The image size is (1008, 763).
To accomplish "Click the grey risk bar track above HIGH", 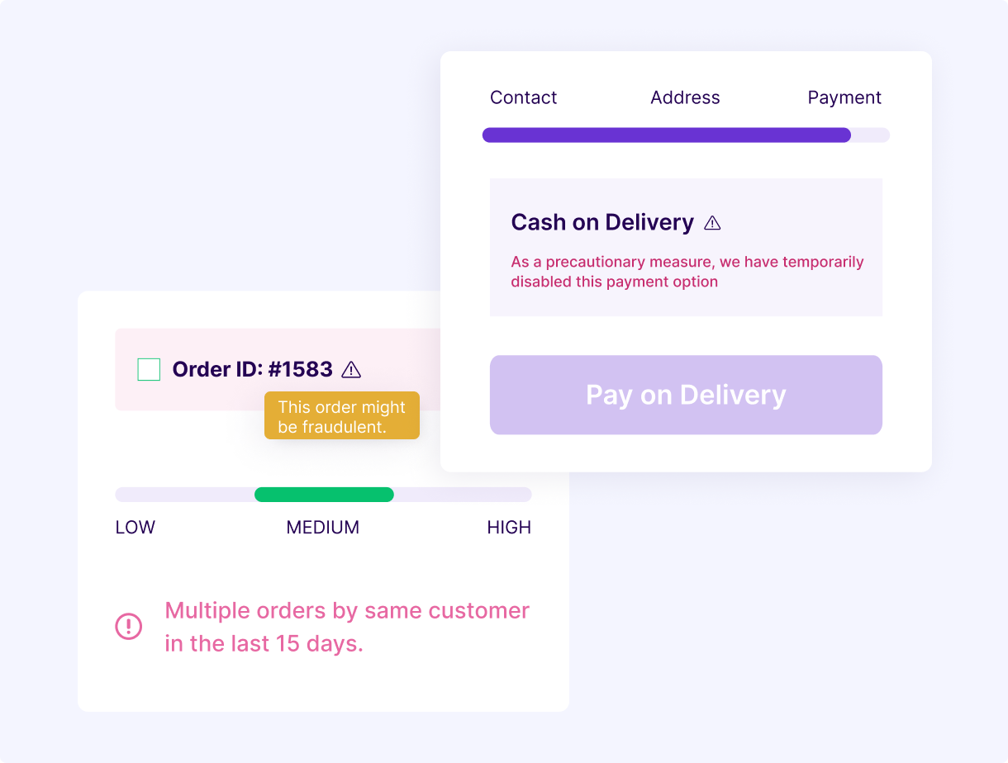I will pos(496,495).
